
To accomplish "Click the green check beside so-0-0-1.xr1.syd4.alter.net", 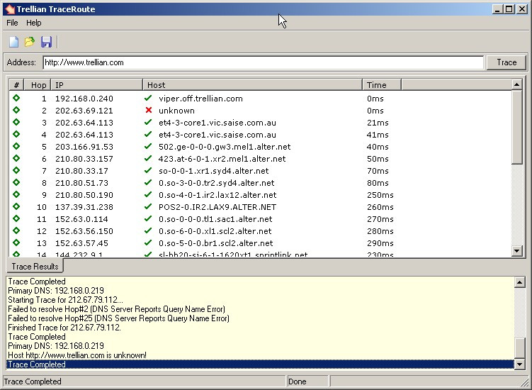I will pos(148,171).
